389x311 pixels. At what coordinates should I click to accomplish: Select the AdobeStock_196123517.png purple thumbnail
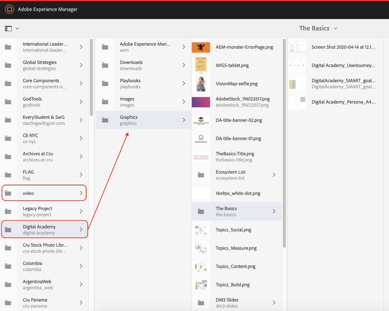pyautogui.click(x=201, y=102)
